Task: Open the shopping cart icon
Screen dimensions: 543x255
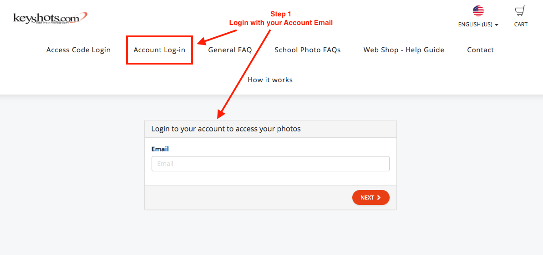Action: coord(520,11)
